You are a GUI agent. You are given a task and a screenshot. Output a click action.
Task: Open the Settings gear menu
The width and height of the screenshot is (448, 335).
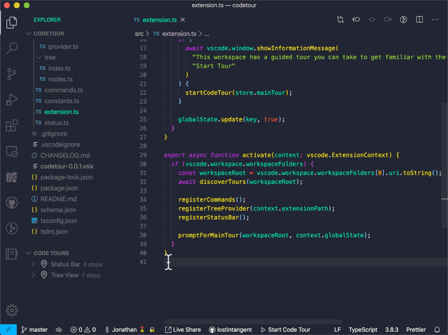click(12, 310)
